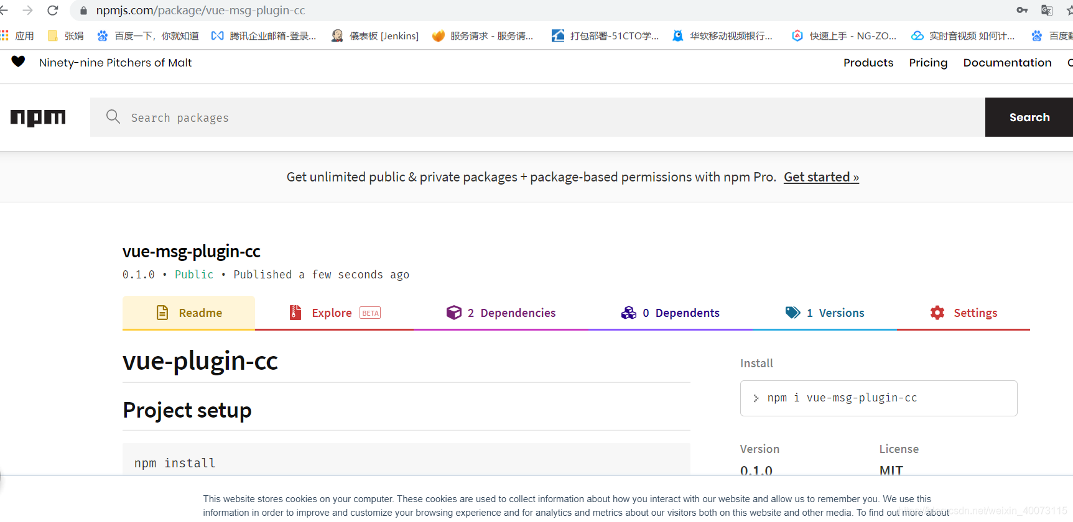Viewport: 1073px width, 522px height.
Task: Open the 2 Dependencies tab
Action: [501, 313]
